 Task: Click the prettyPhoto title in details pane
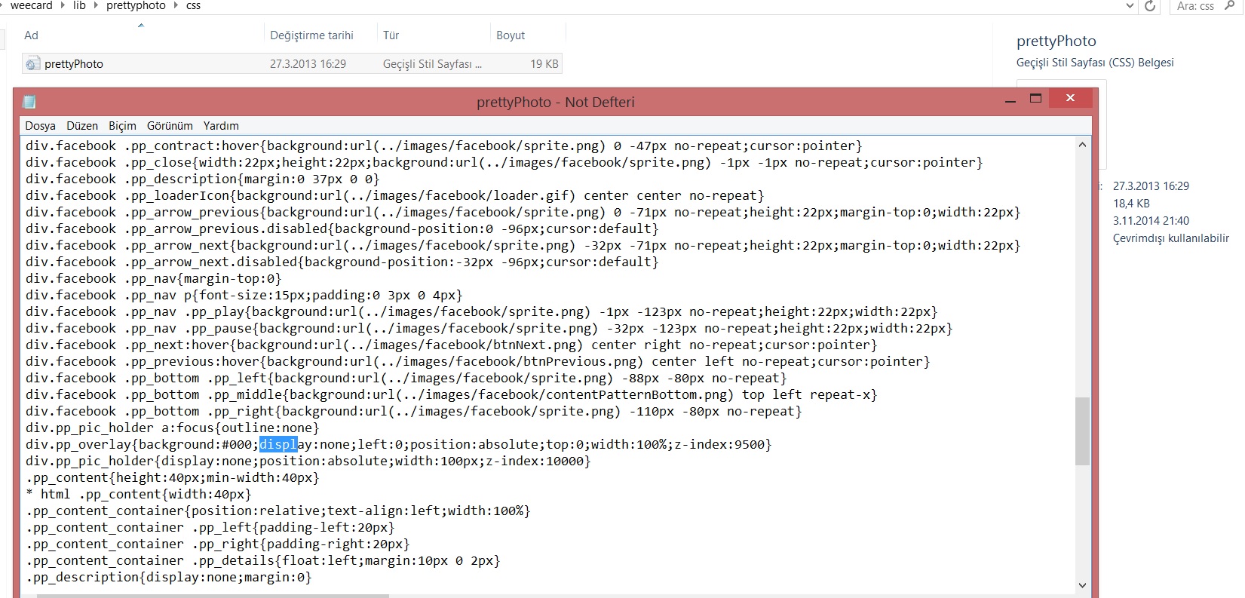pyautogui.click(x=1056, y=41)
